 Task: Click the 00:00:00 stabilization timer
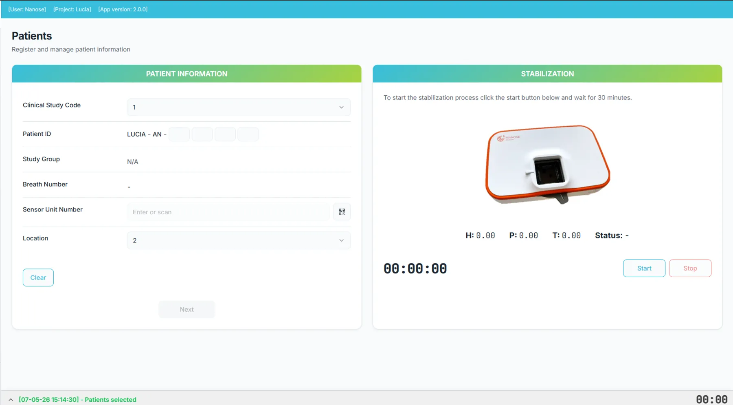tap(415, 269)
